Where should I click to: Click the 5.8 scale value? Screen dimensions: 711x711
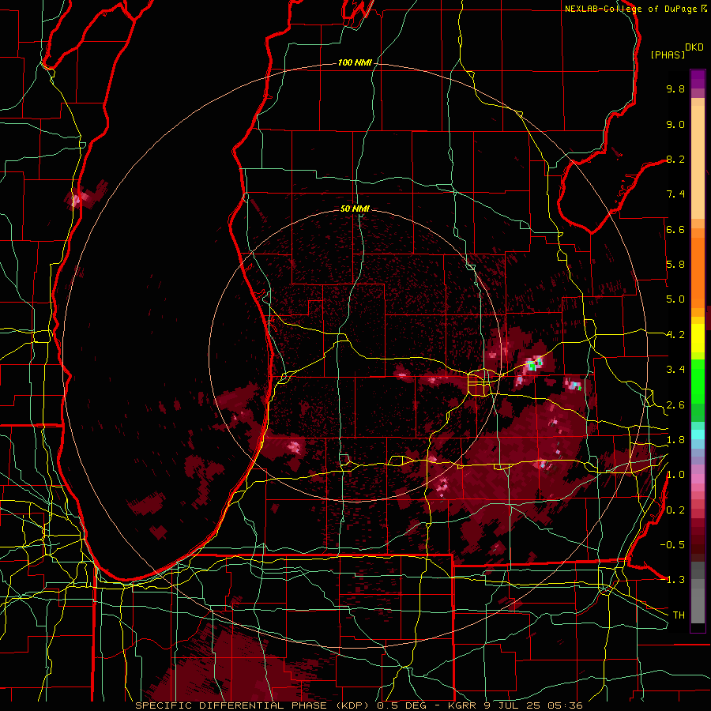675,265
